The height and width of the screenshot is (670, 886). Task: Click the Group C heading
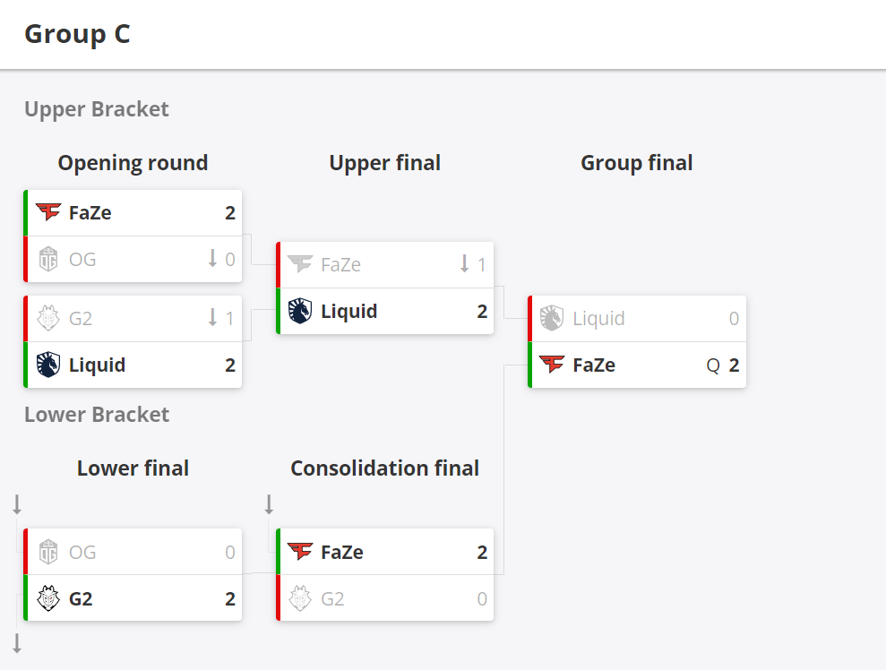77,34
